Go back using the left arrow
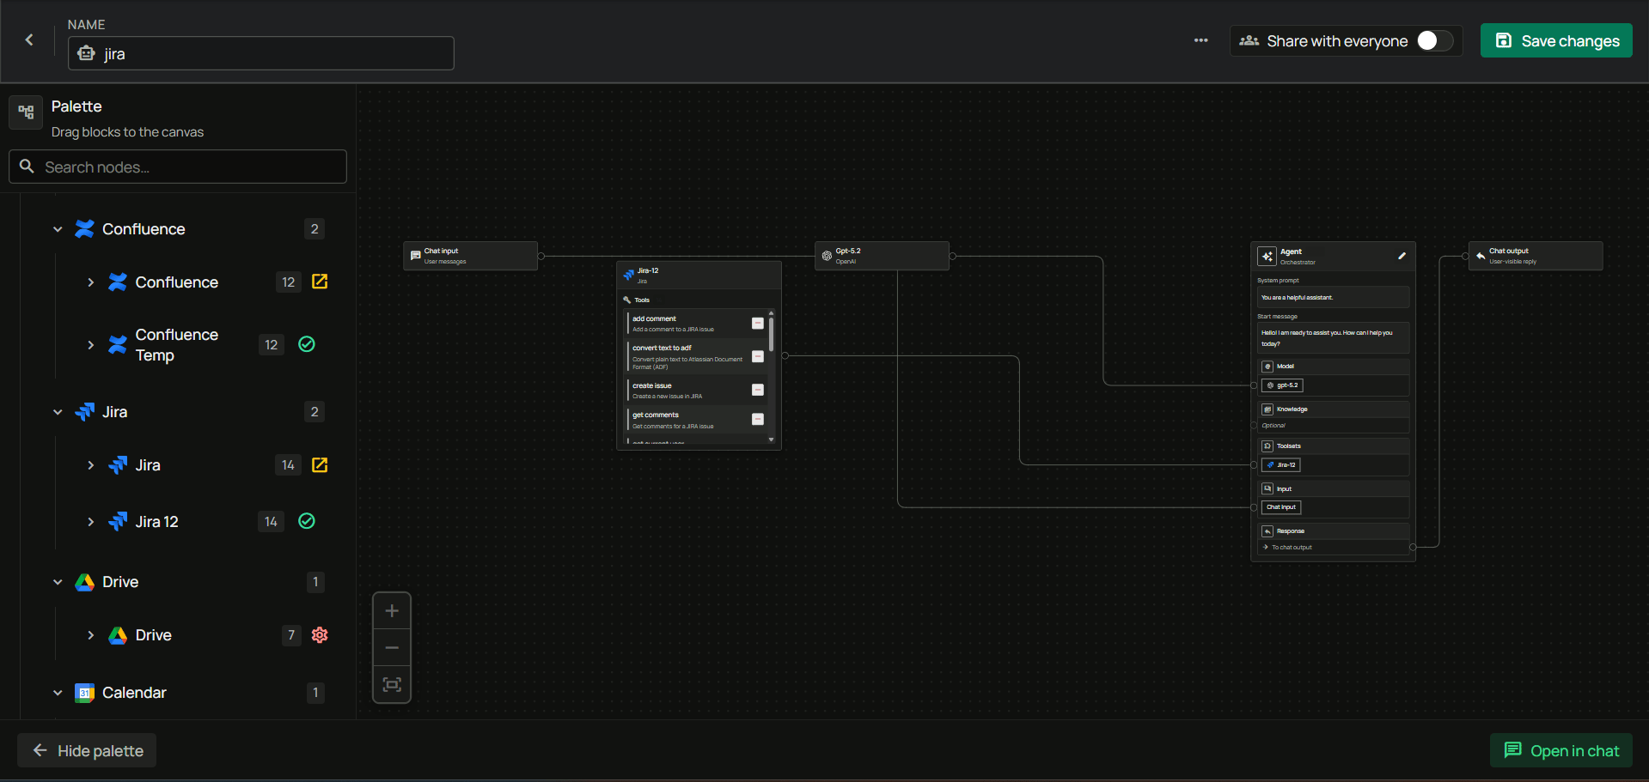This screenshot has width=1649, height=782. [29, 39]
